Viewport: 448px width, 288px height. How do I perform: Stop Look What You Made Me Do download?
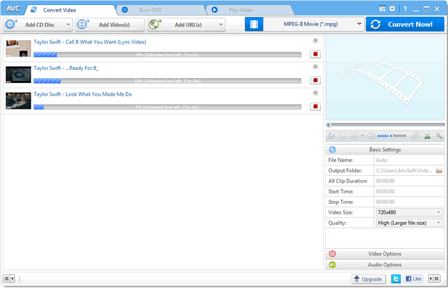coord(316,107)
